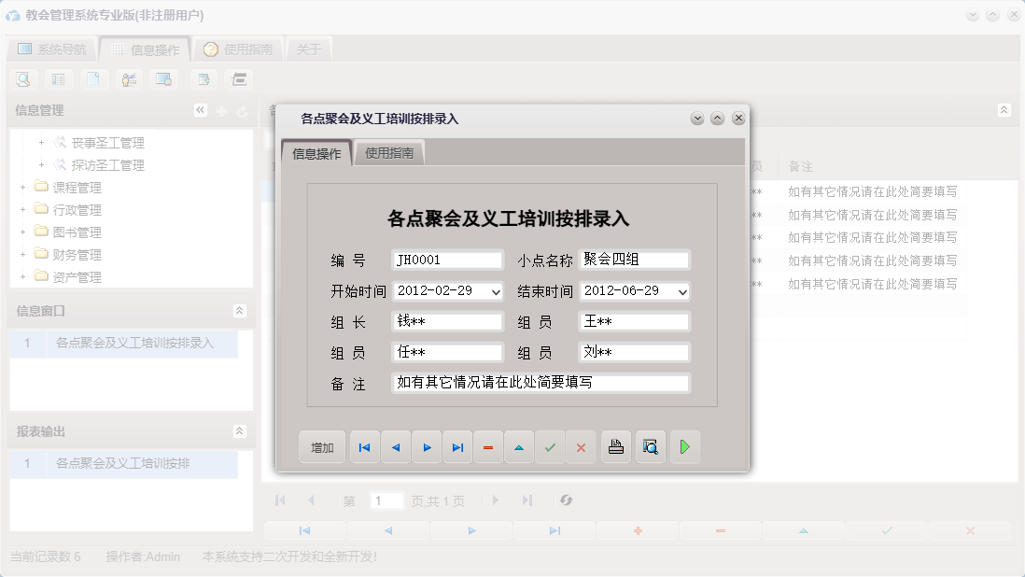Screen dimensions: 1025x577
Task: Run the report with green play icon
Action: click(x=684, y=446)
